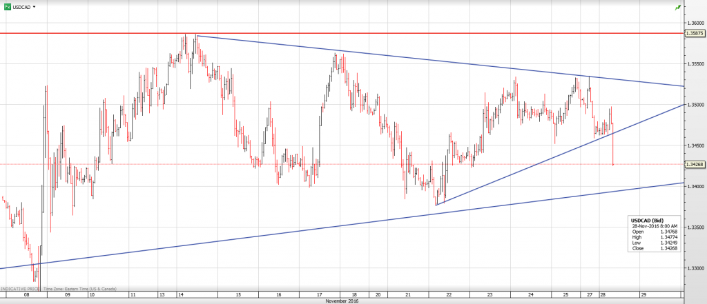
Task: Click date 09 on the time axis
Action: pos(68,295)
